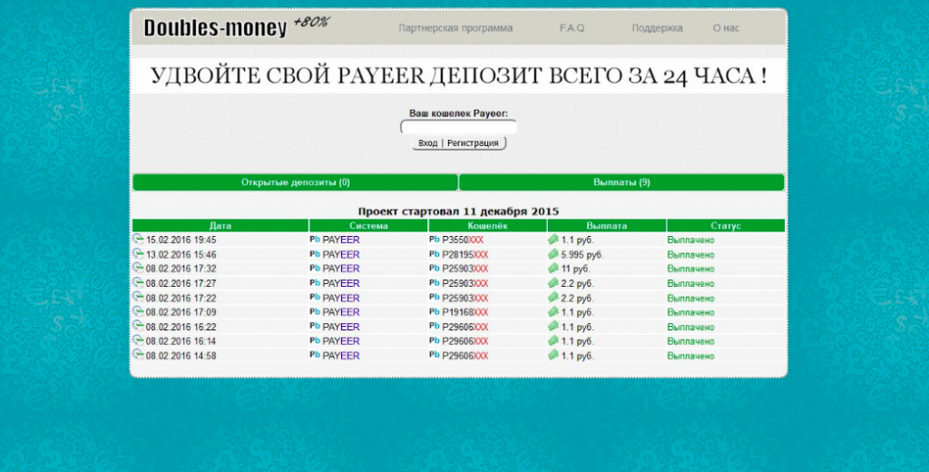This screenshot has width=929, height=472.
Task: Select wallet P25903XXX in the 08.02.2016 17:32 row
Action: click(x=465, y=269)
